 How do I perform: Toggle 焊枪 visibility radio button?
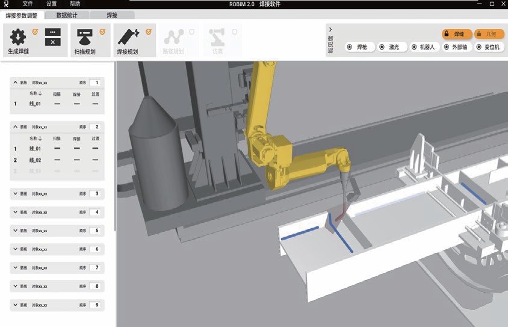click(x=359, y=47)
